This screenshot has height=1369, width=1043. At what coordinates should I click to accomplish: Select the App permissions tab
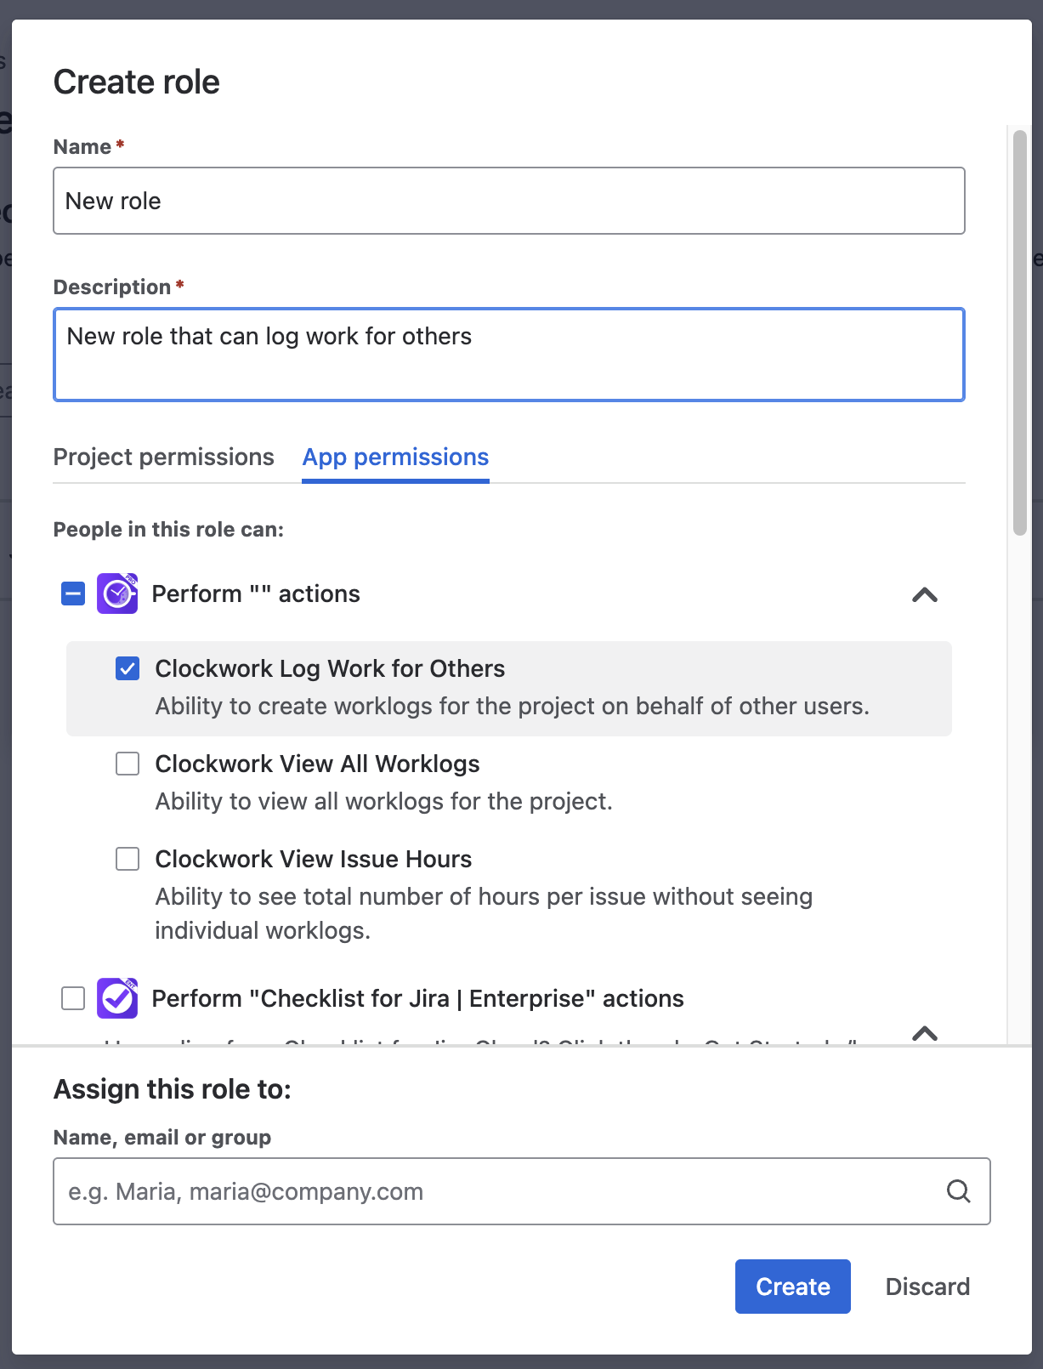pos(395,457)
